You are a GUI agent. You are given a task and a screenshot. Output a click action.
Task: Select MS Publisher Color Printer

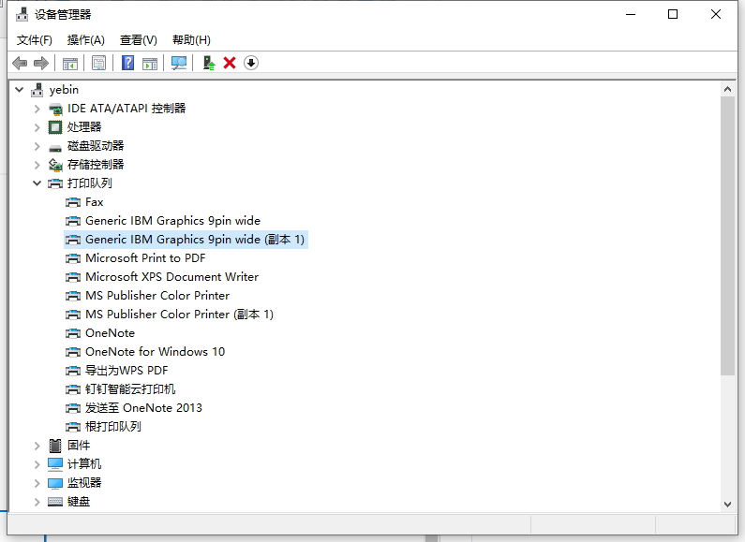pyautogui.click(x=157, y=296)
